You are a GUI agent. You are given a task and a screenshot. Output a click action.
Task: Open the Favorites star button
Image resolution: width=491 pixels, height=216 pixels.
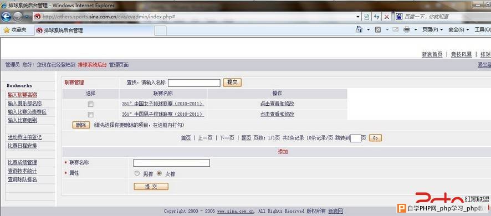pyautogui.click(x=15, y=30)
